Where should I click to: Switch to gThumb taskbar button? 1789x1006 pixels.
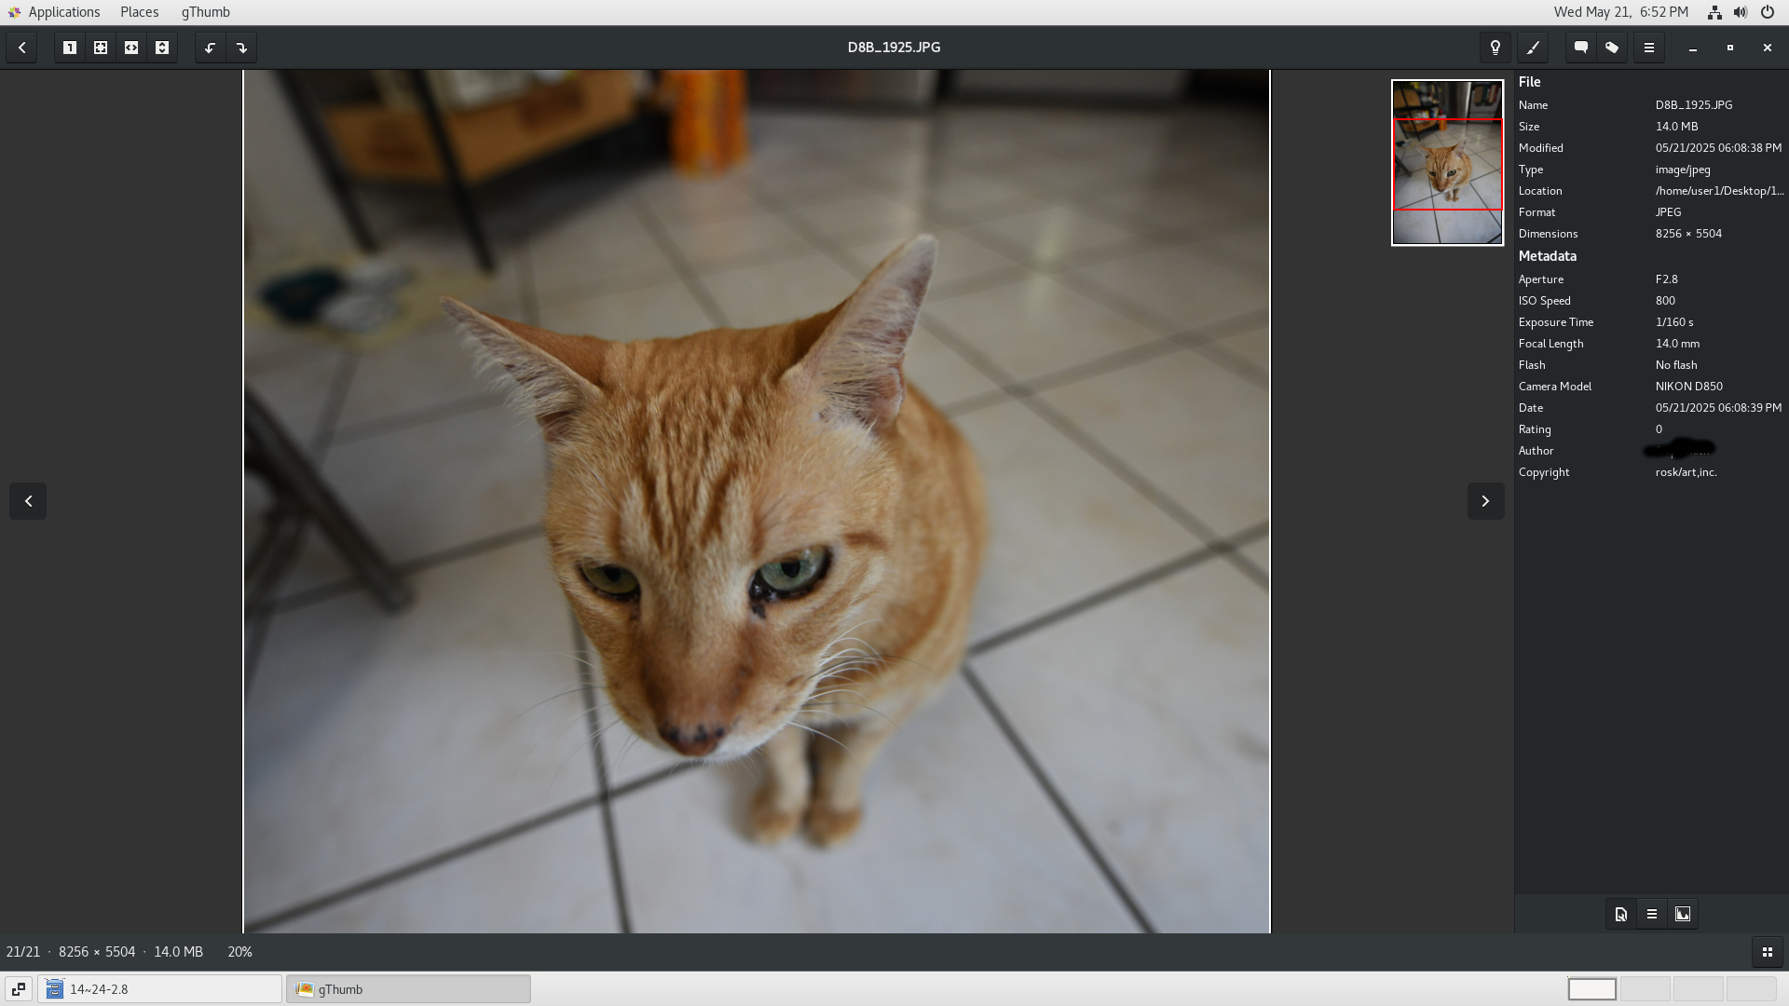click(408, 989)
